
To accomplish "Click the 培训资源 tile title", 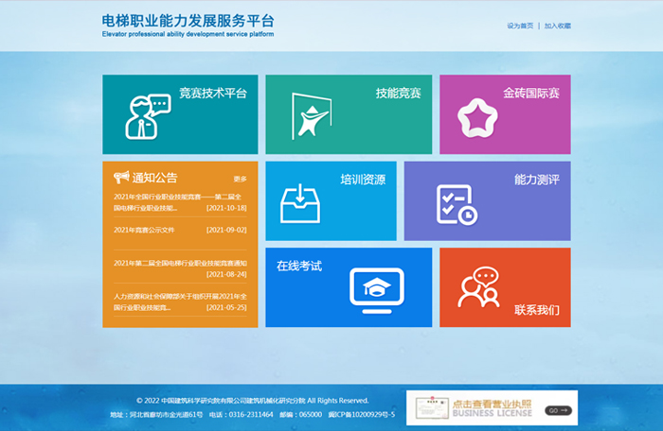I will [x=363, y=180].
